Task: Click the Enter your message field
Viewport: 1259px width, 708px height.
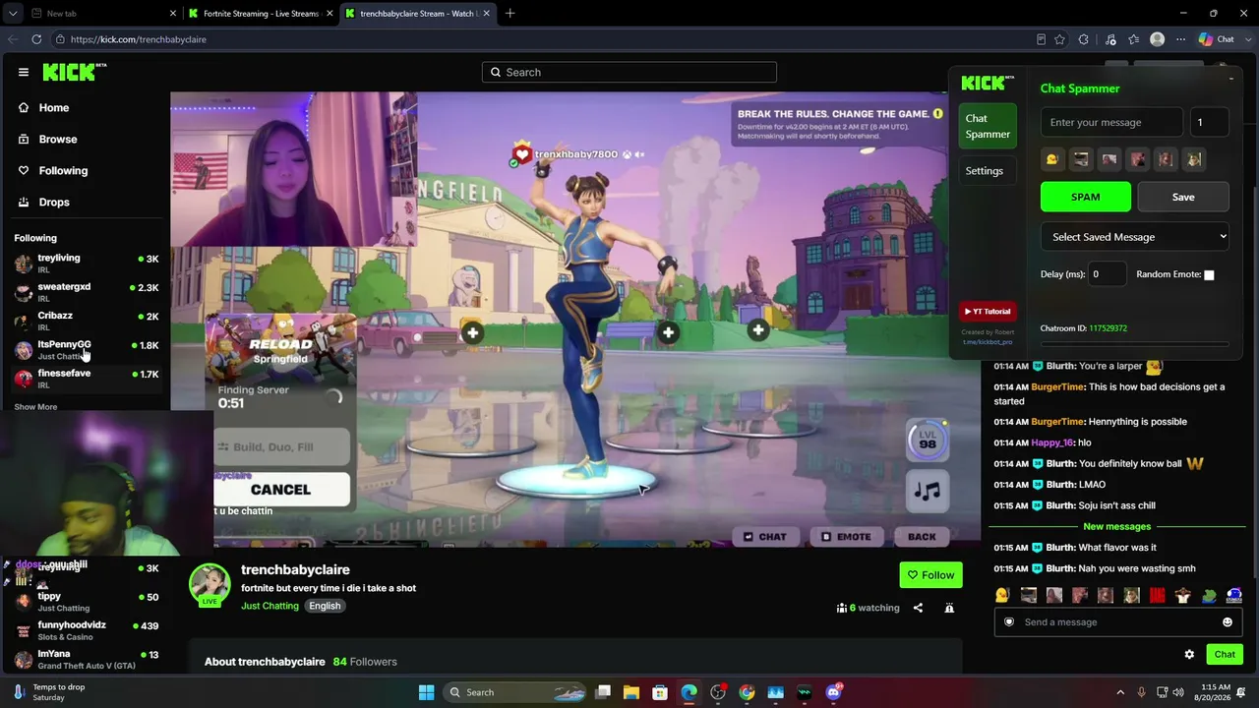Action: (x=1112, y=123)
